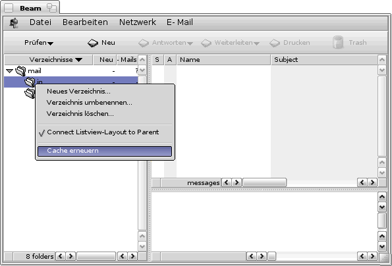The width and height of the screenshot is (392, 266).
Task: Click the Drucken envelope icon
Action: coord(275,43)
